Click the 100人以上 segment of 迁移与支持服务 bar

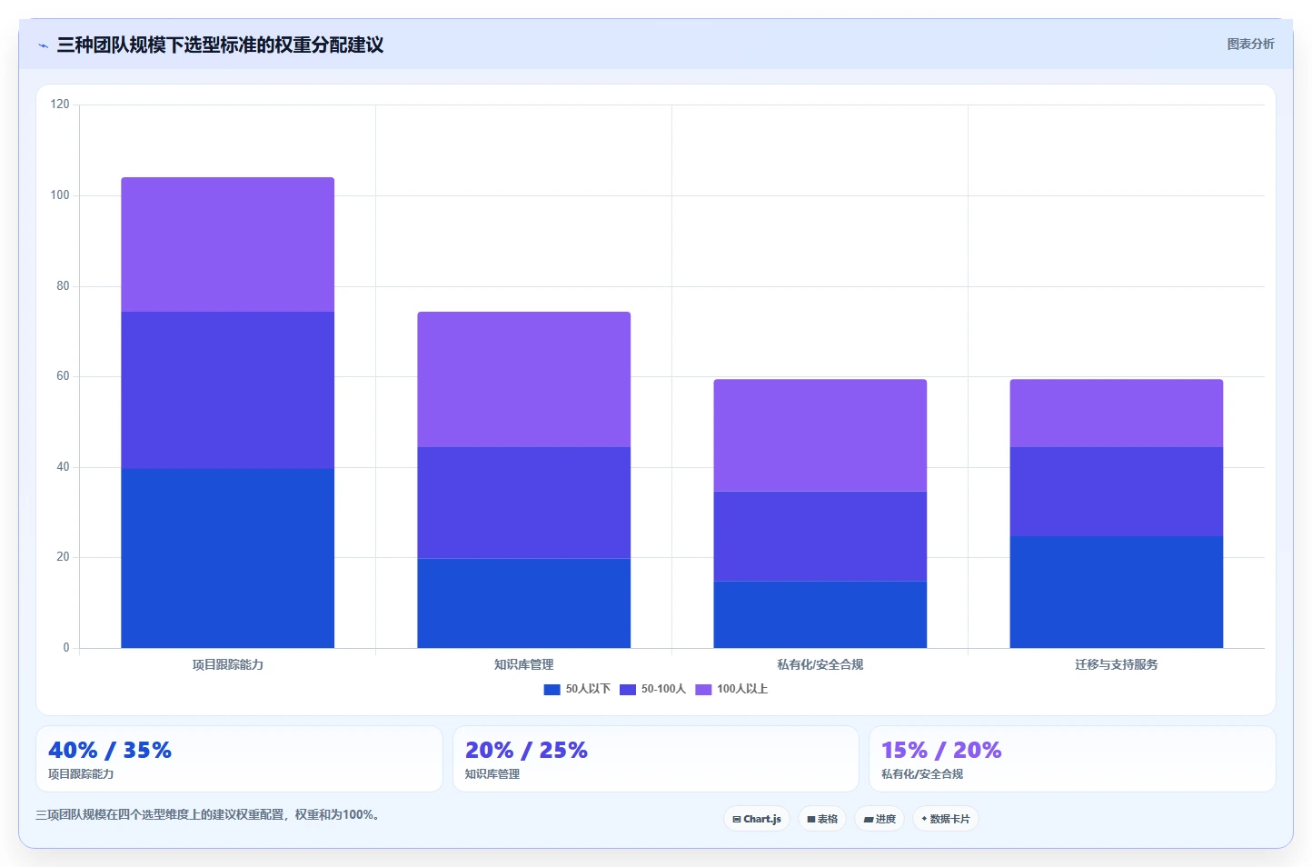[x=1117, y=413]
